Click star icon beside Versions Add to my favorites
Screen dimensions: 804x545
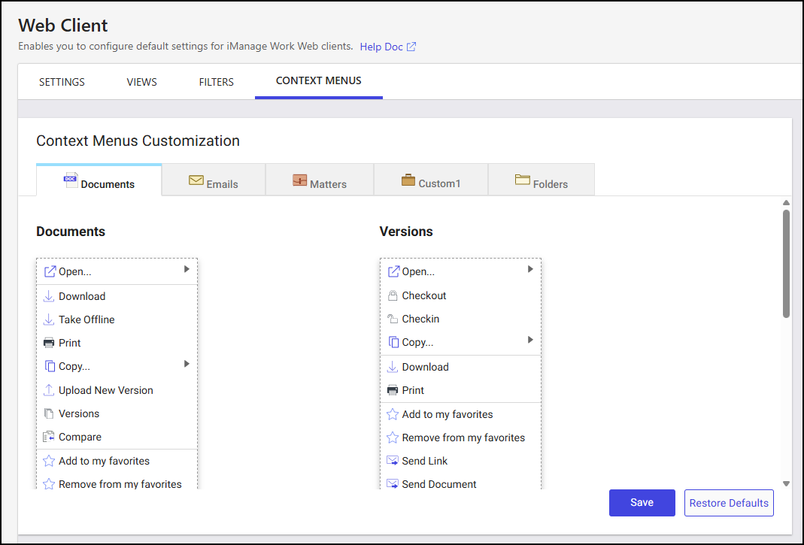(x=393, y=414)
